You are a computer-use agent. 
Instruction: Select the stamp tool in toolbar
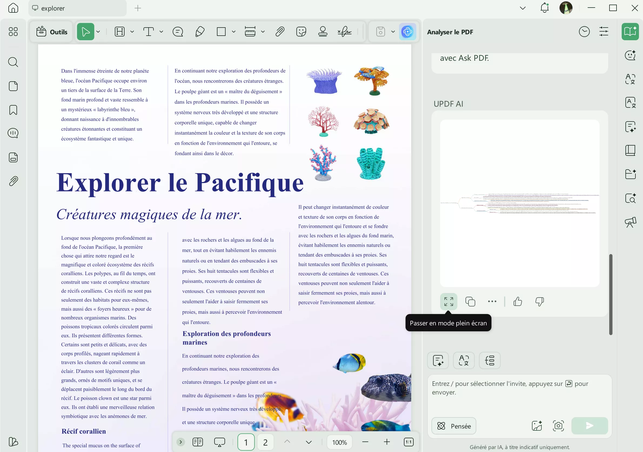click(x=323, y=32)
